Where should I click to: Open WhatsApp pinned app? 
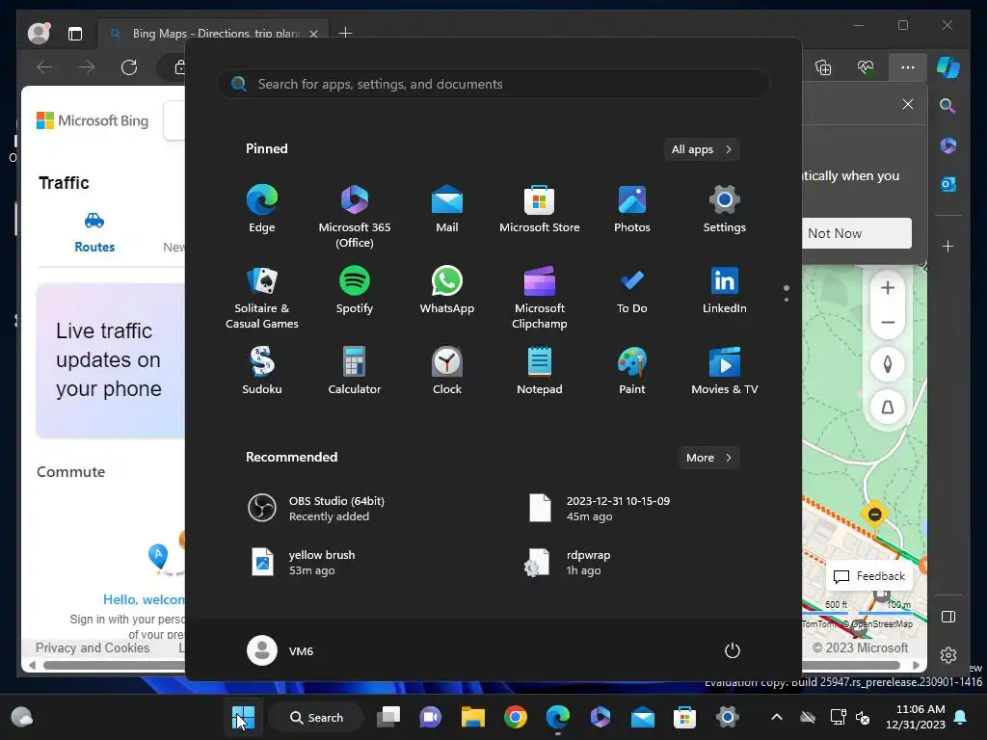click(x=447, y=290)
